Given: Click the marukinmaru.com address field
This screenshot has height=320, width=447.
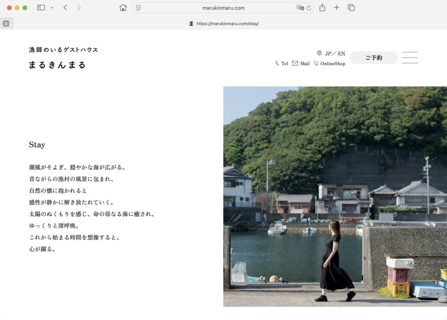Looking at the screenshot, I should [x=223, y=8].
